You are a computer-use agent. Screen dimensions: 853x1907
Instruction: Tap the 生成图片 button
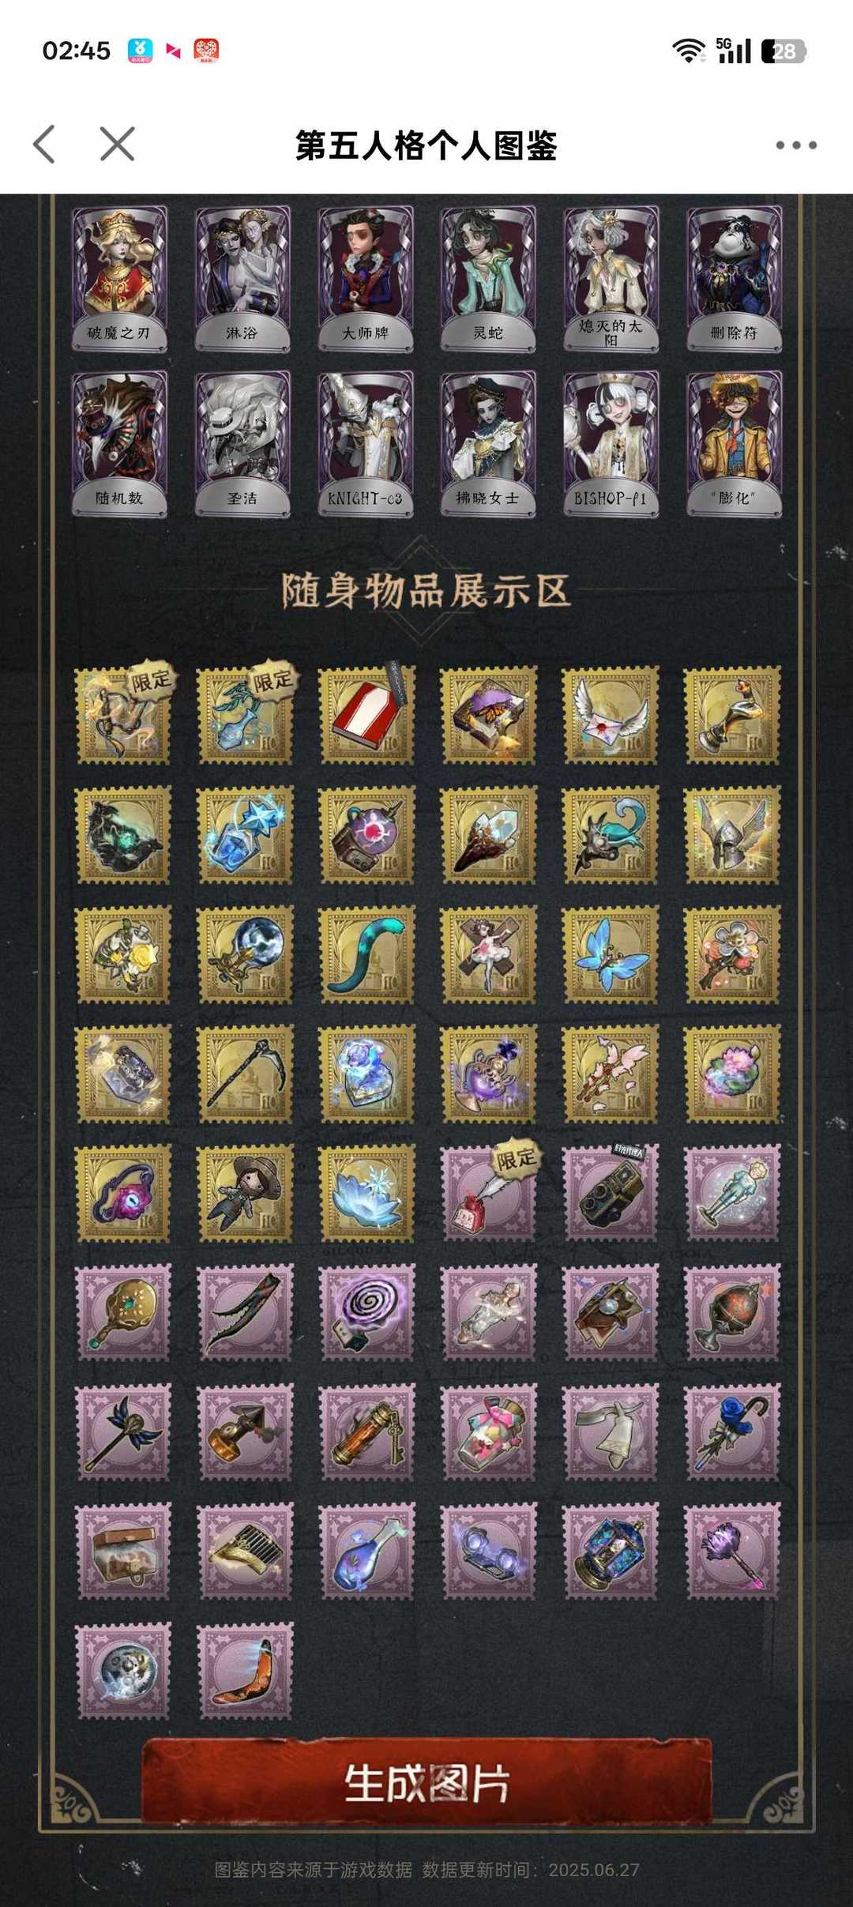426,1784
